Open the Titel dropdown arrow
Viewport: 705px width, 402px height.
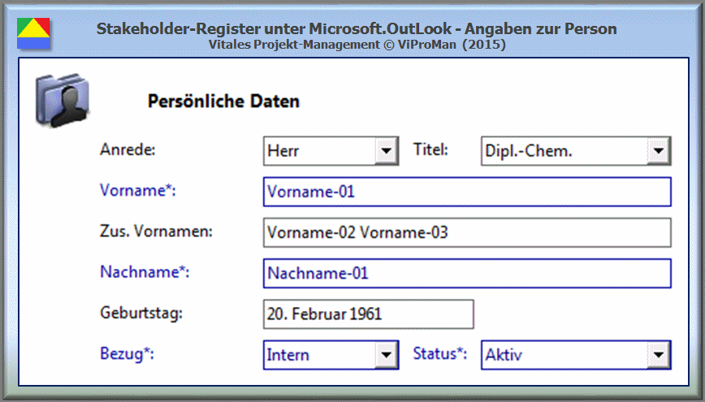tap(658, 151)
